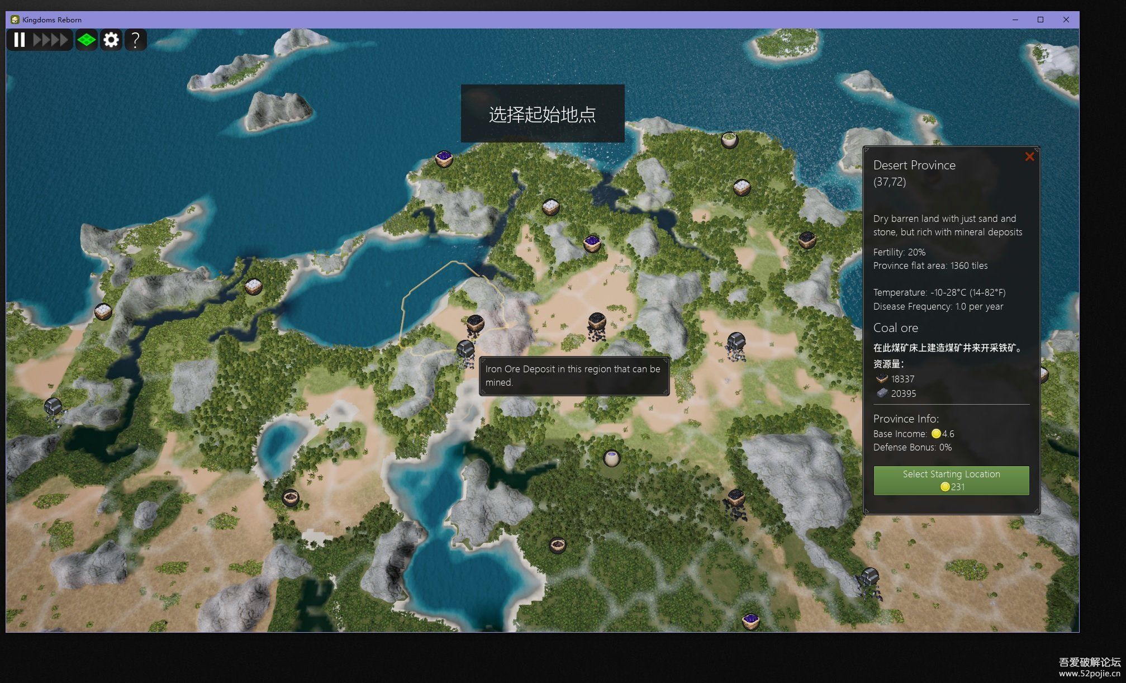Close the Kingdoms Reborn window
The width and height of the screenshot is (1126, 683).
pyautogui.click(x=1066, y=20)
